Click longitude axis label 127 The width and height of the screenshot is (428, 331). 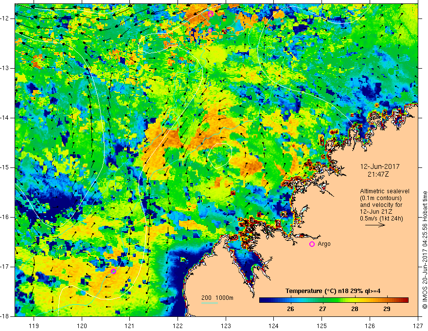click(418, 326)
